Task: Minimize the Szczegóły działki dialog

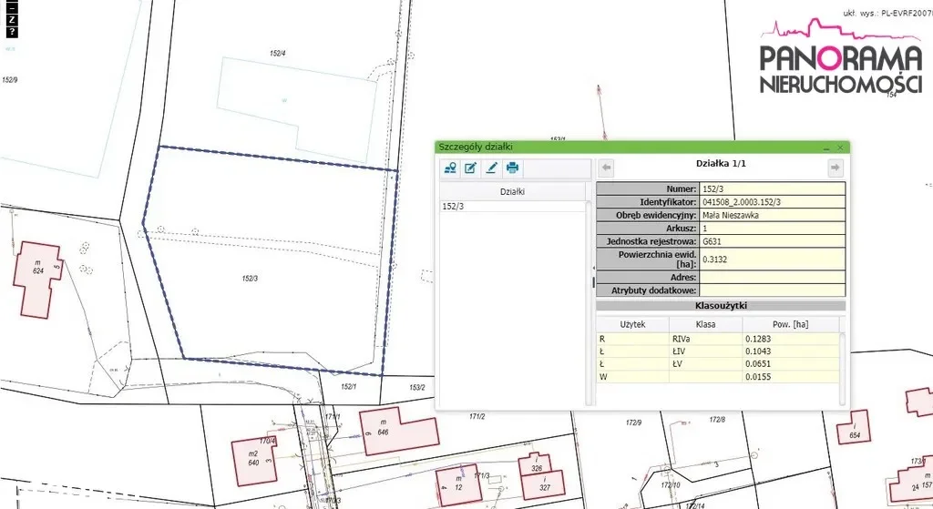Action: click(826, 147)
